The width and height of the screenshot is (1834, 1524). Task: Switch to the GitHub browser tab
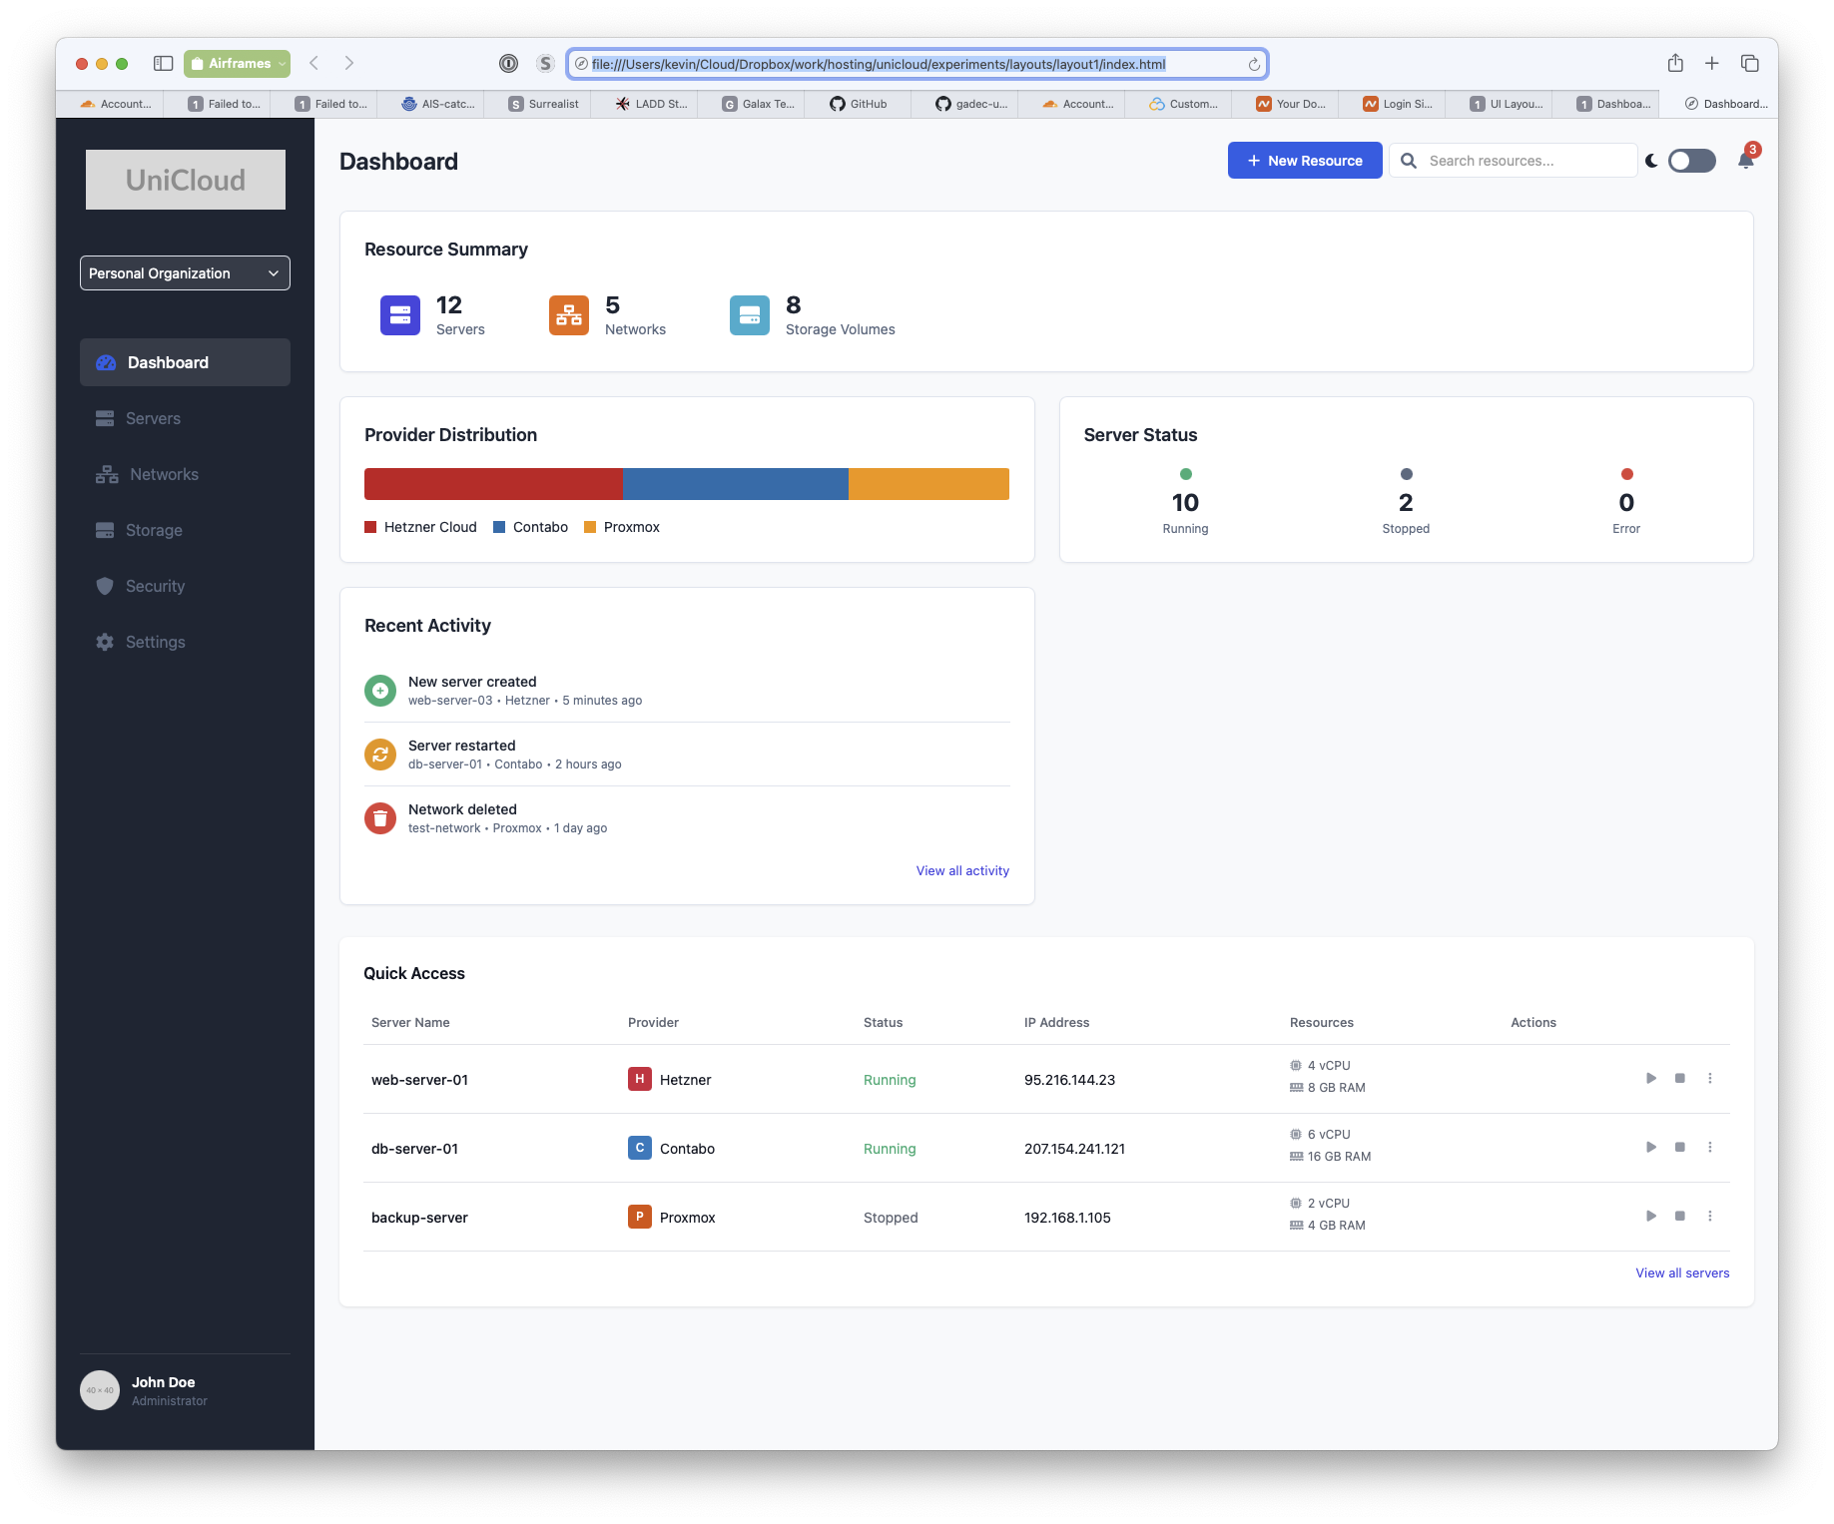click(859, 104)
